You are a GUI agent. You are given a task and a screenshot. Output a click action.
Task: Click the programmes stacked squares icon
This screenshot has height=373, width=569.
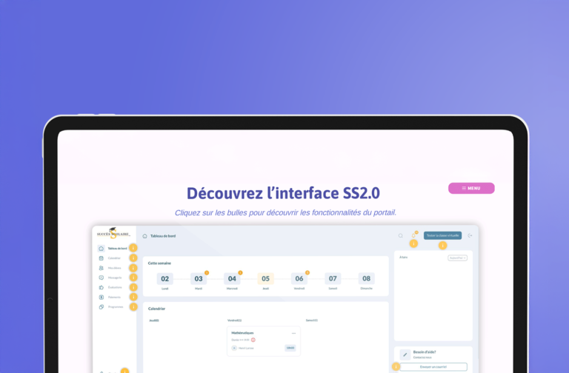click(102, 307)
